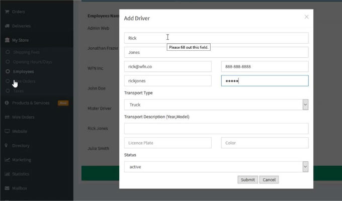Click employee row Admin Web
Screen dimensions: 342x201
(98, 28)
